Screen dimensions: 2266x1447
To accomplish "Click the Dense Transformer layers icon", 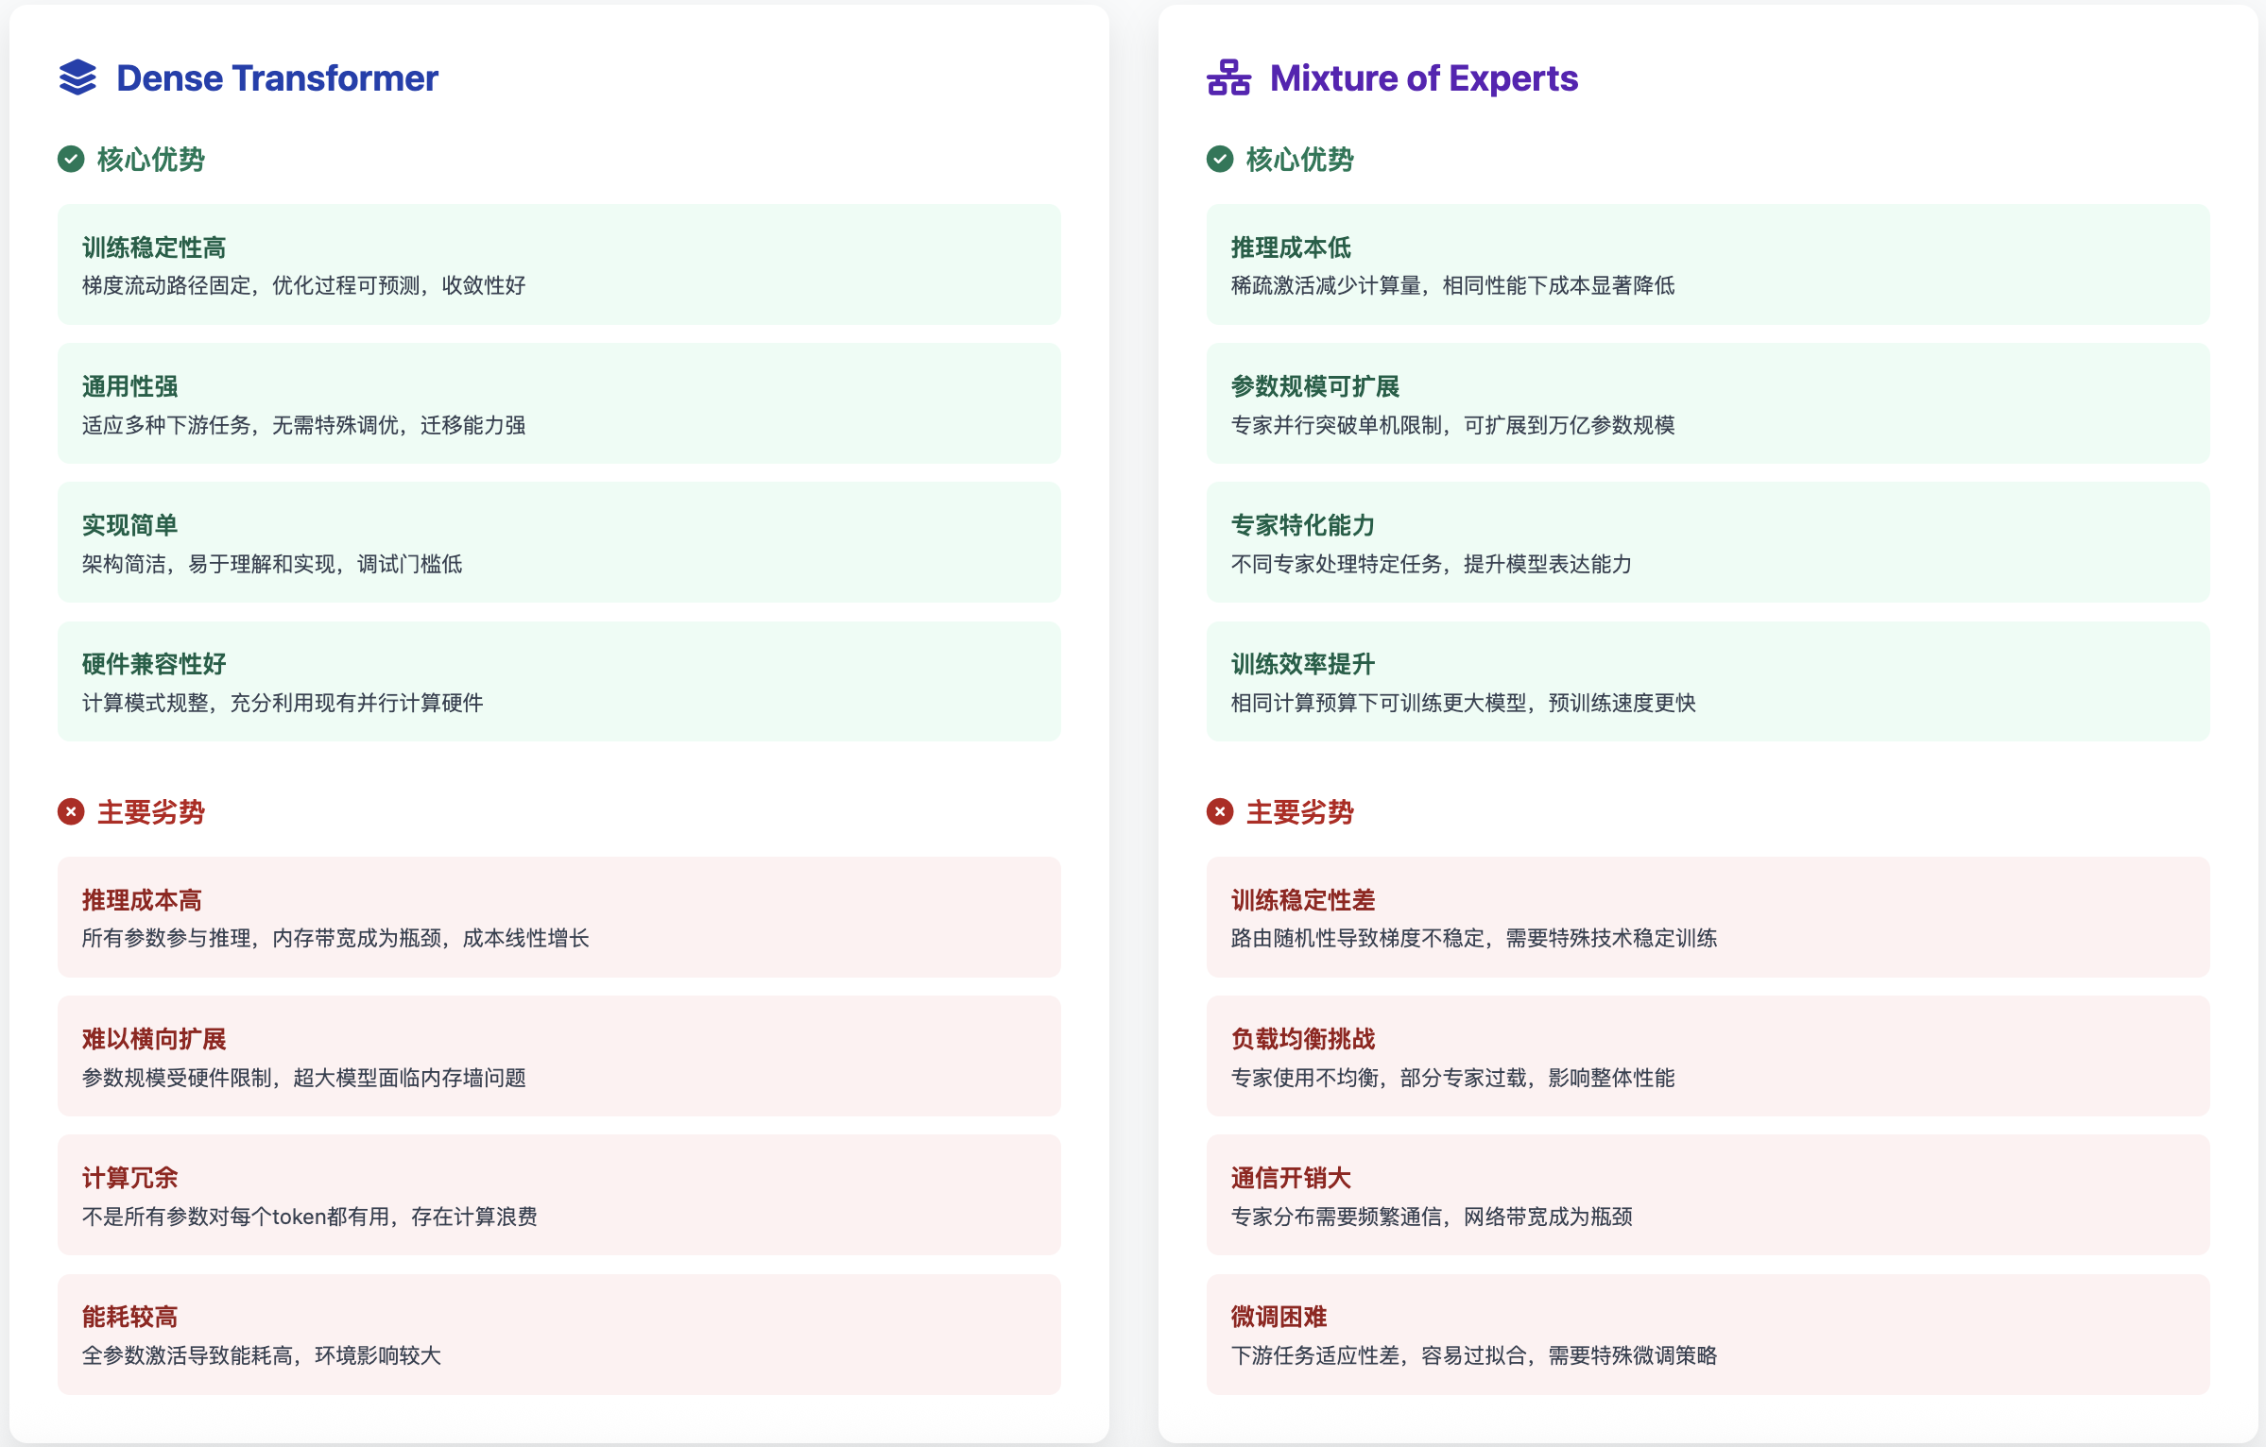I will click(x=77, y=77).
